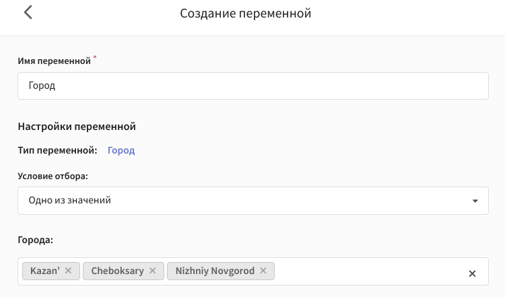The width and height of the screenshot is (505, 297).
Task: Click the Тип переменной label text
Action: (x=57, y=150)
